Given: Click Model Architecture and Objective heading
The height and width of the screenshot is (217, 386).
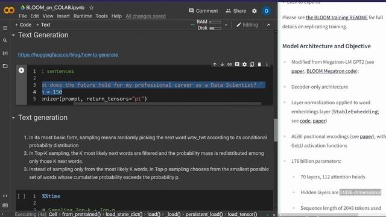Looking at the screenshot, I should [326, 46].
